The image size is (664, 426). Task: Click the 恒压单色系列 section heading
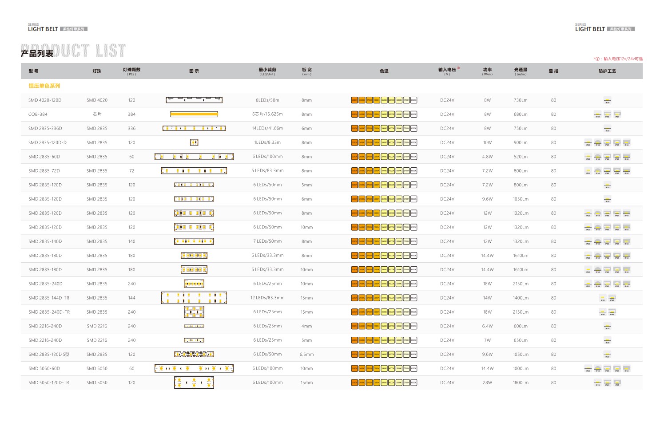44,86
